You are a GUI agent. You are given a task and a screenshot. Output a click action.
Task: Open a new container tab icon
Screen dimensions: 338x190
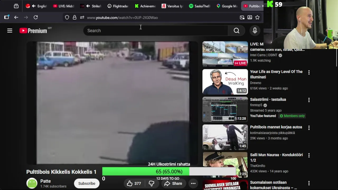click(7, 17)
